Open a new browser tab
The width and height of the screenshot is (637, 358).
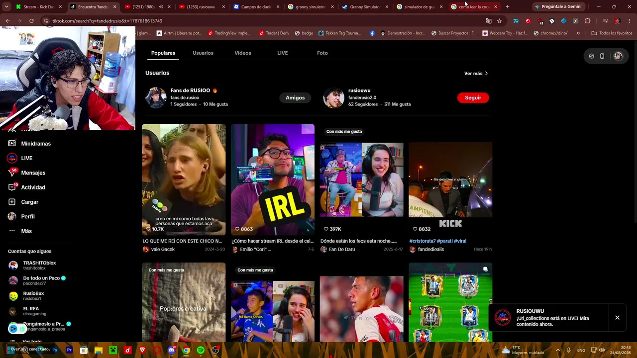[507, 7]
